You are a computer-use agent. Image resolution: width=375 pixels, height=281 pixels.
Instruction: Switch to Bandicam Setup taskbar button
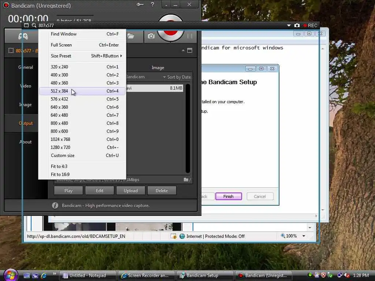point(205,276)
